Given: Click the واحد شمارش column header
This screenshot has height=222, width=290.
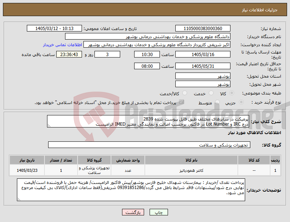Looking at the screenshot, I should (128, 160).
